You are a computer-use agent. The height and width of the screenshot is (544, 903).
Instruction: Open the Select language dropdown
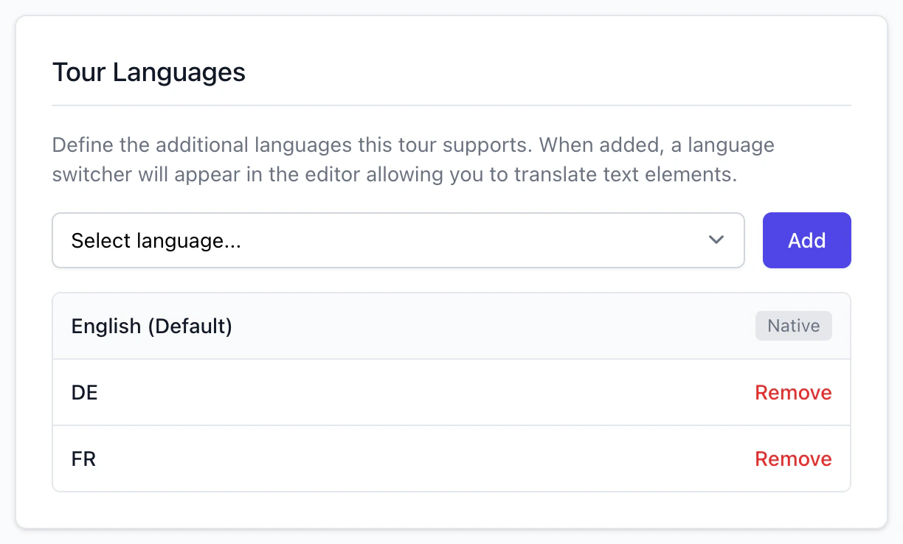tap(398, 240)
